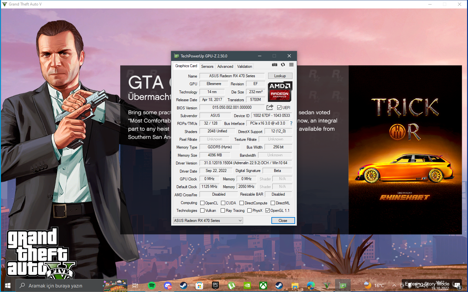Click the Bus Width value 256 bit
The width and height of the screenshot is (468, 292).
(x=278, y=147)
